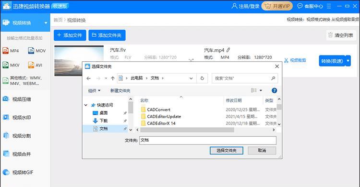This screenshot has width=360, height=187.
Task: Click 清空列表 button
Action: tap(341, 35)
